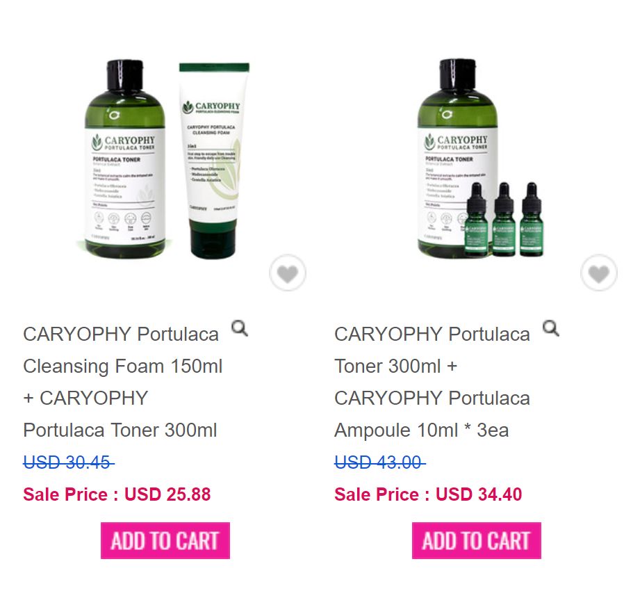
Task: Click the crossed-out USD 30.45 price
Action: tap(69, 462)
